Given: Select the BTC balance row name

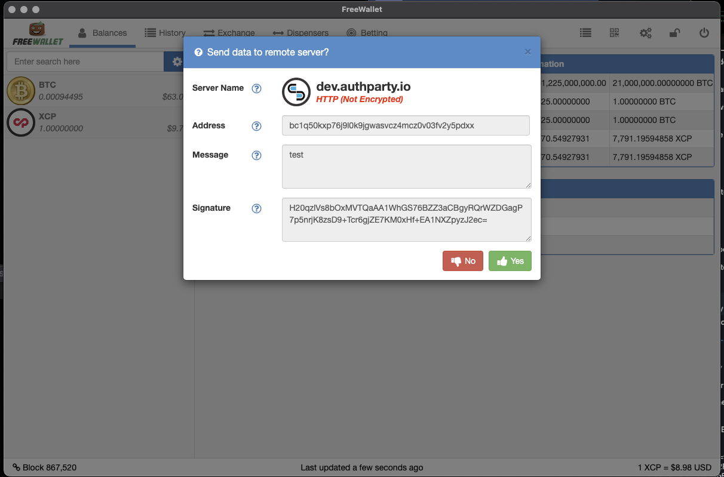Looking at the screenshot, I should 47,85.
